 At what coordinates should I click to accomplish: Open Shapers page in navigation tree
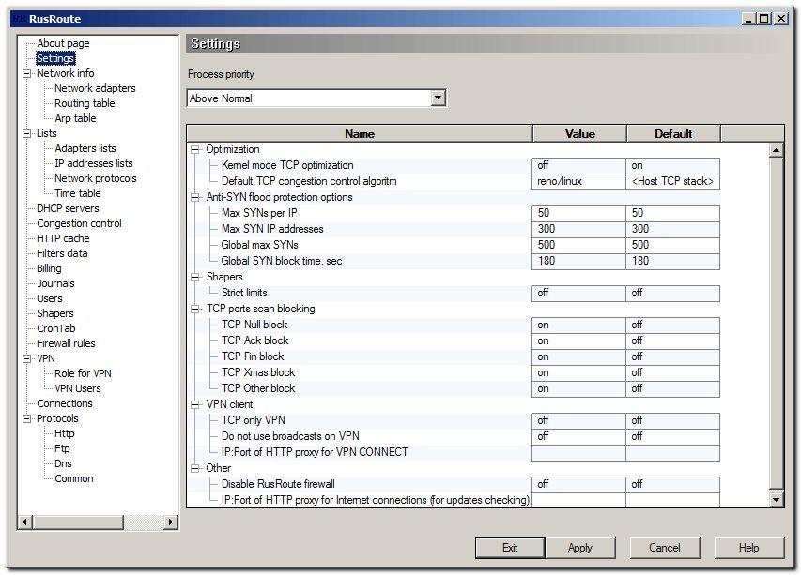click(54, 314)
